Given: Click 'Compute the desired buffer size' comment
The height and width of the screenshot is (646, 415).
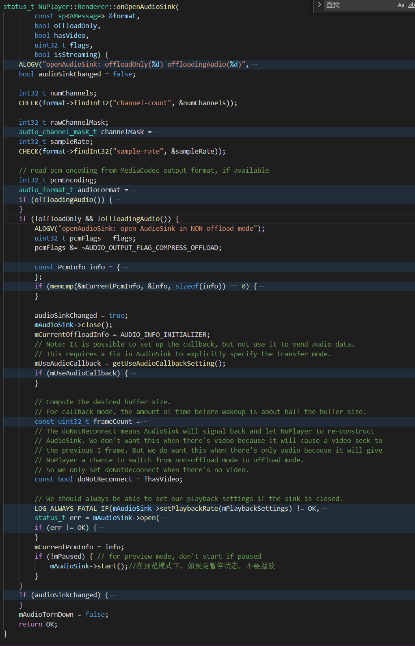Looking at the screenshot, I should [103, 402].
